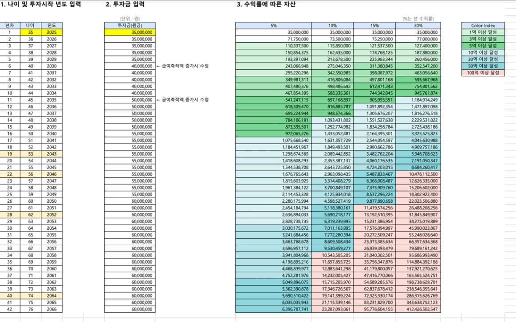Click the 급여축적액 증가시 수정 note beside the 2030 row
516x322 pixels.
[182, 66]
